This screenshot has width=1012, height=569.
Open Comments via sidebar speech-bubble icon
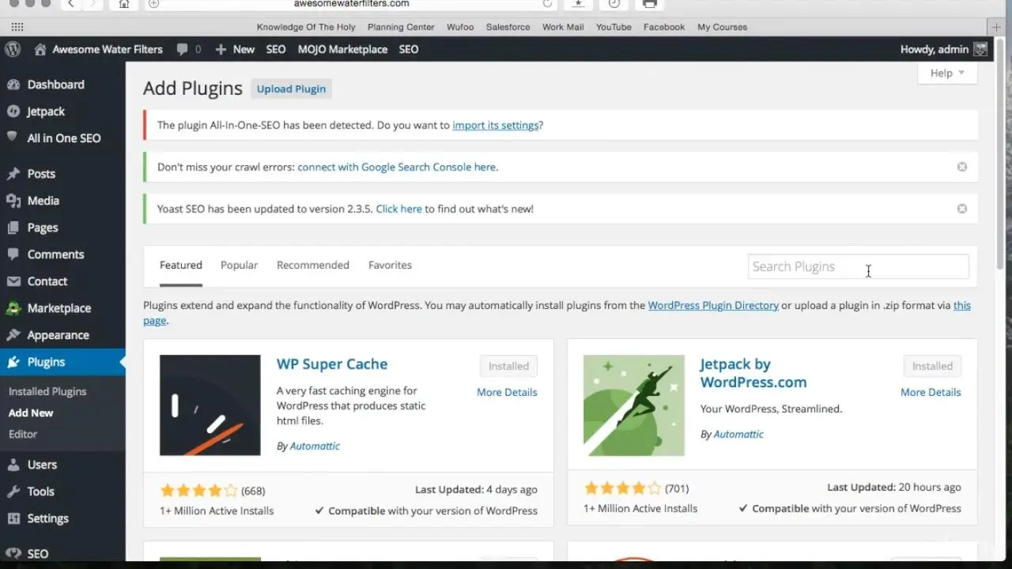point(13,254)
